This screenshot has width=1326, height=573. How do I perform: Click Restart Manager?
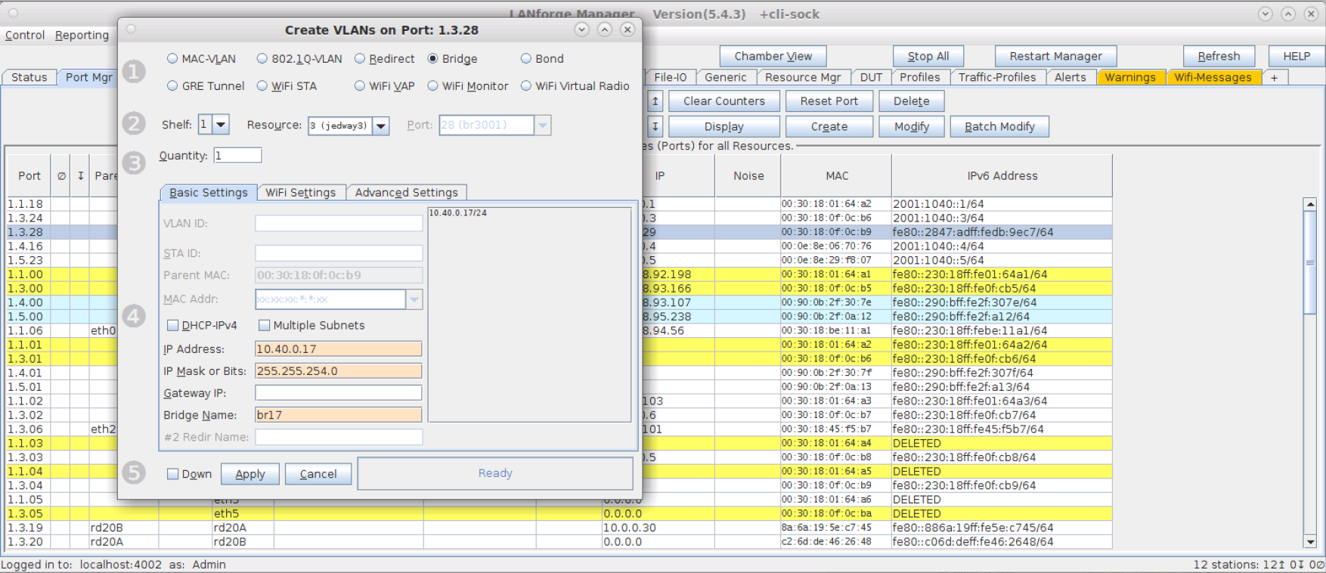[x=1056, y=57]
